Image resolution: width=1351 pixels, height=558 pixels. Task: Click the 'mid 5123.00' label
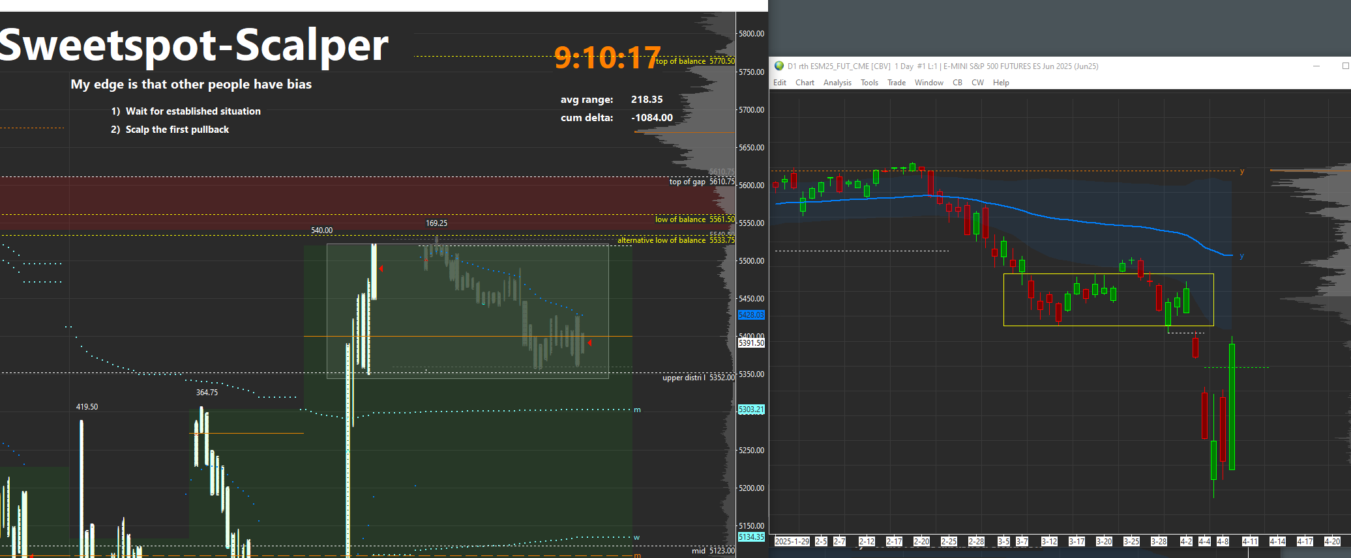click(x=713, y=551)
